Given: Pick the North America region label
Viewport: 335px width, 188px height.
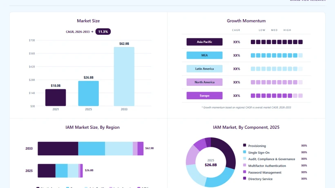Looking at the screenshot, I should (204, 82).
